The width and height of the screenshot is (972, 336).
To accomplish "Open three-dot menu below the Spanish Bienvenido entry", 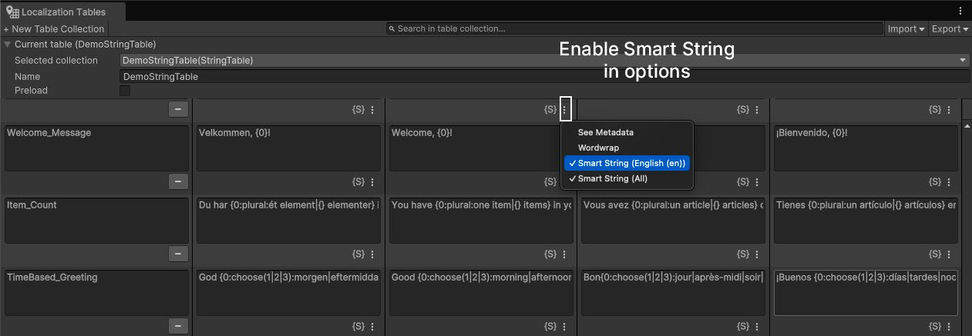I will [x=950, y=181].
